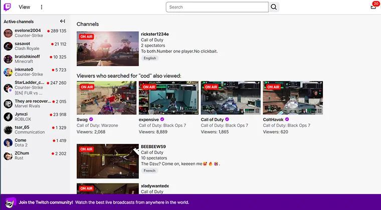Click 289 135 viewer count for evelone2004
The image size is (381, 210).
tap(58, 31)
